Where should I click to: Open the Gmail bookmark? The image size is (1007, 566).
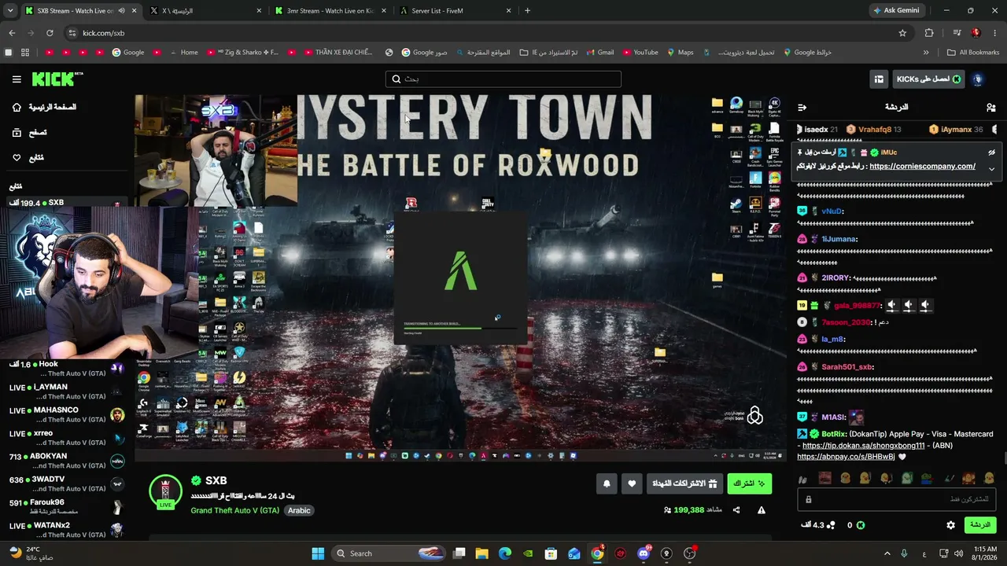(599, 53)
